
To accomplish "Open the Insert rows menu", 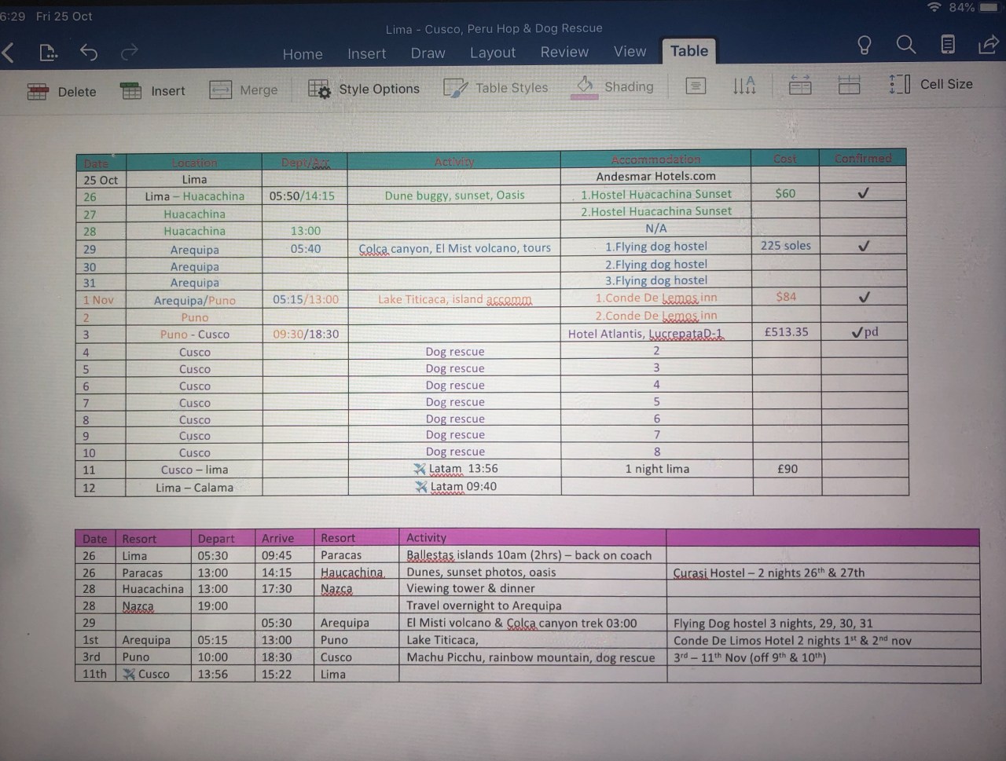I will 152,90.
